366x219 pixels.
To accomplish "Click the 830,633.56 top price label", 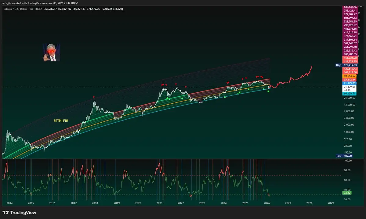I will click(x=350, y=7).
